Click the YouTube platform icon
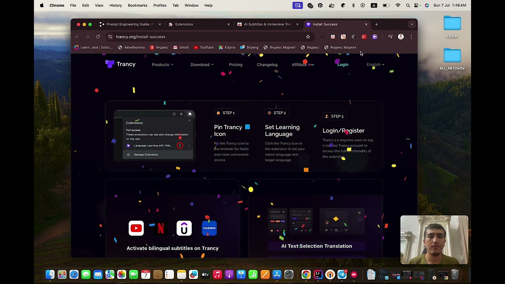Viewport: 505px width, 284px height. point(136,228)
